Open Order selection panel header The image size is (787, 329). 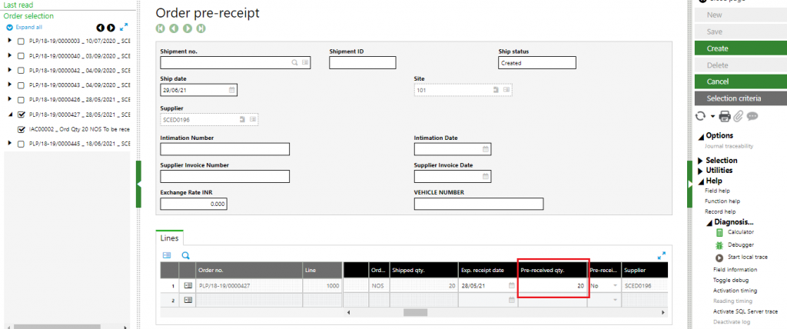tap(28, 16)
